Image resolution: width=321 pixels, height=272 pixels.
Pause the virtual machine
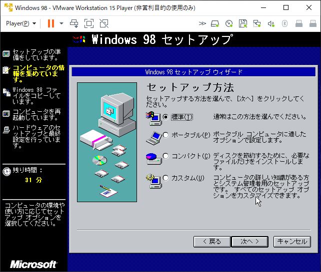pos(51,23)
